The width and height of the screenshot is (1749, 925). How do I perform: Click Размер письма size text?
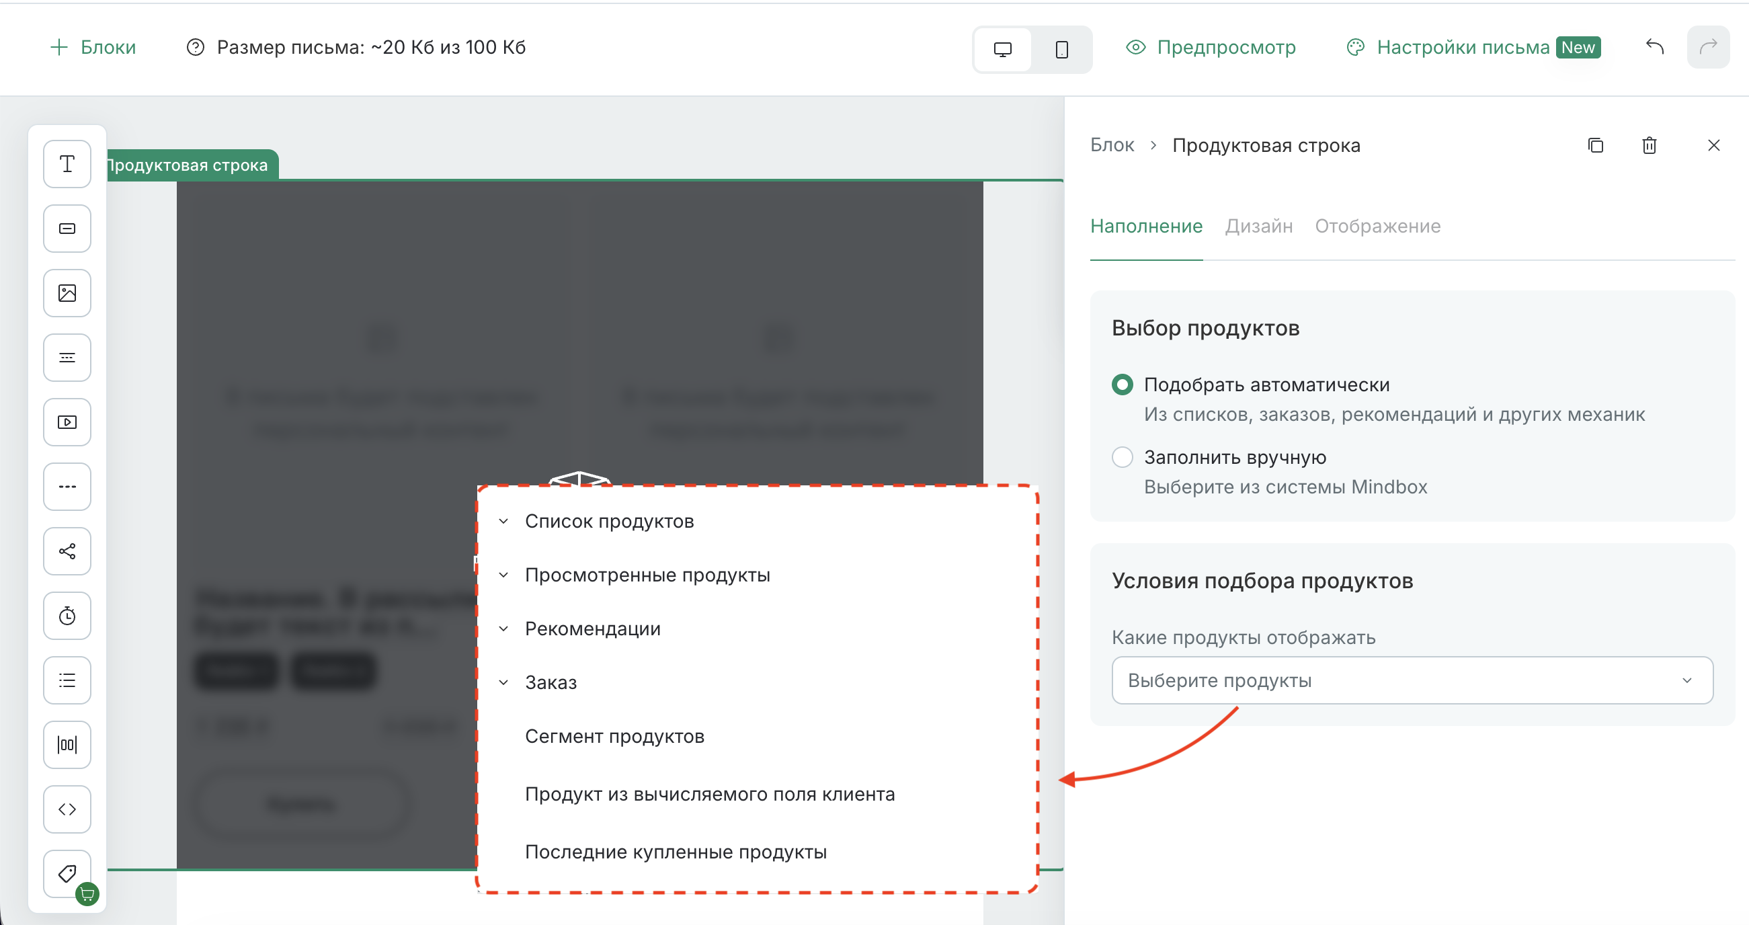(x=371, y=47)
